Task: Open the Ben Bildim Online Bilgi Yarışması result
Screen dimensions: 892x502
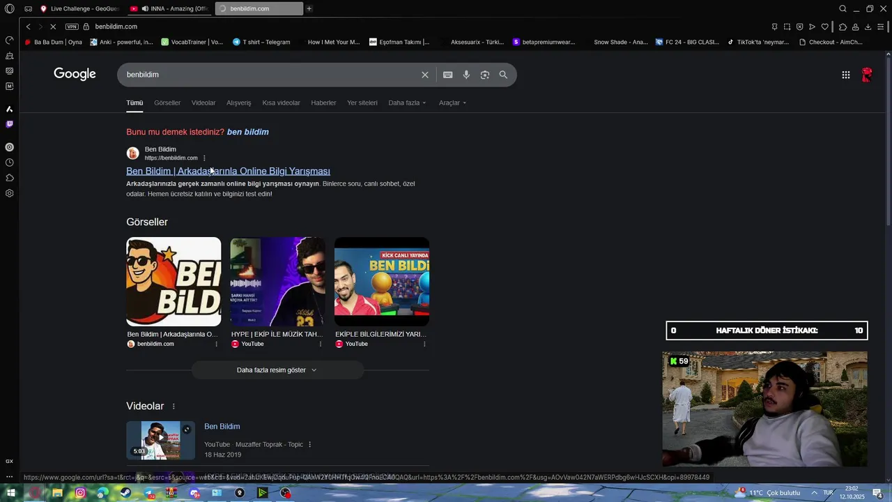Action: (228, 171)
